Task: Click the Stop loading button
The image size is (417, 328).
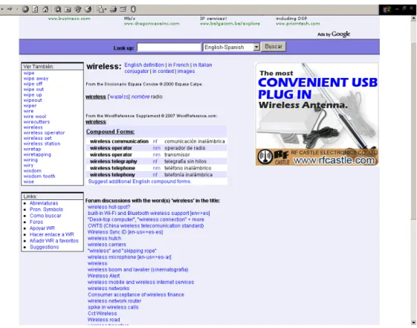Action: [x=25, y=10]
